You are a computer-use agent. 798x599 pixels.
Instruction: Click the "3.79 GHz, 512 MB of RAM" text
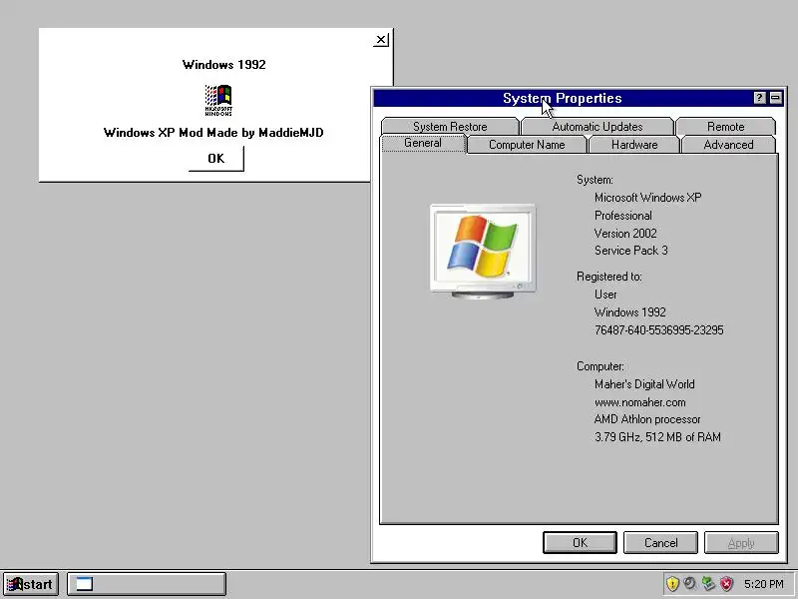tap(657, 437)
